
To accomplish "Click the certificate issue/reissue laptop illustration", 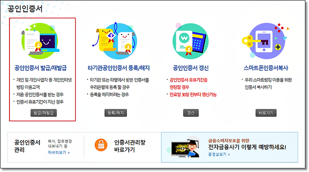I will 40,41.
